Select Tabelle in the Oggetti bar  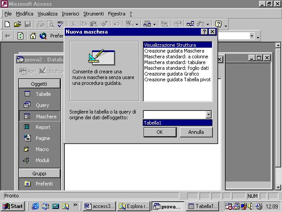pyautogui.click(x=40, y=94)
